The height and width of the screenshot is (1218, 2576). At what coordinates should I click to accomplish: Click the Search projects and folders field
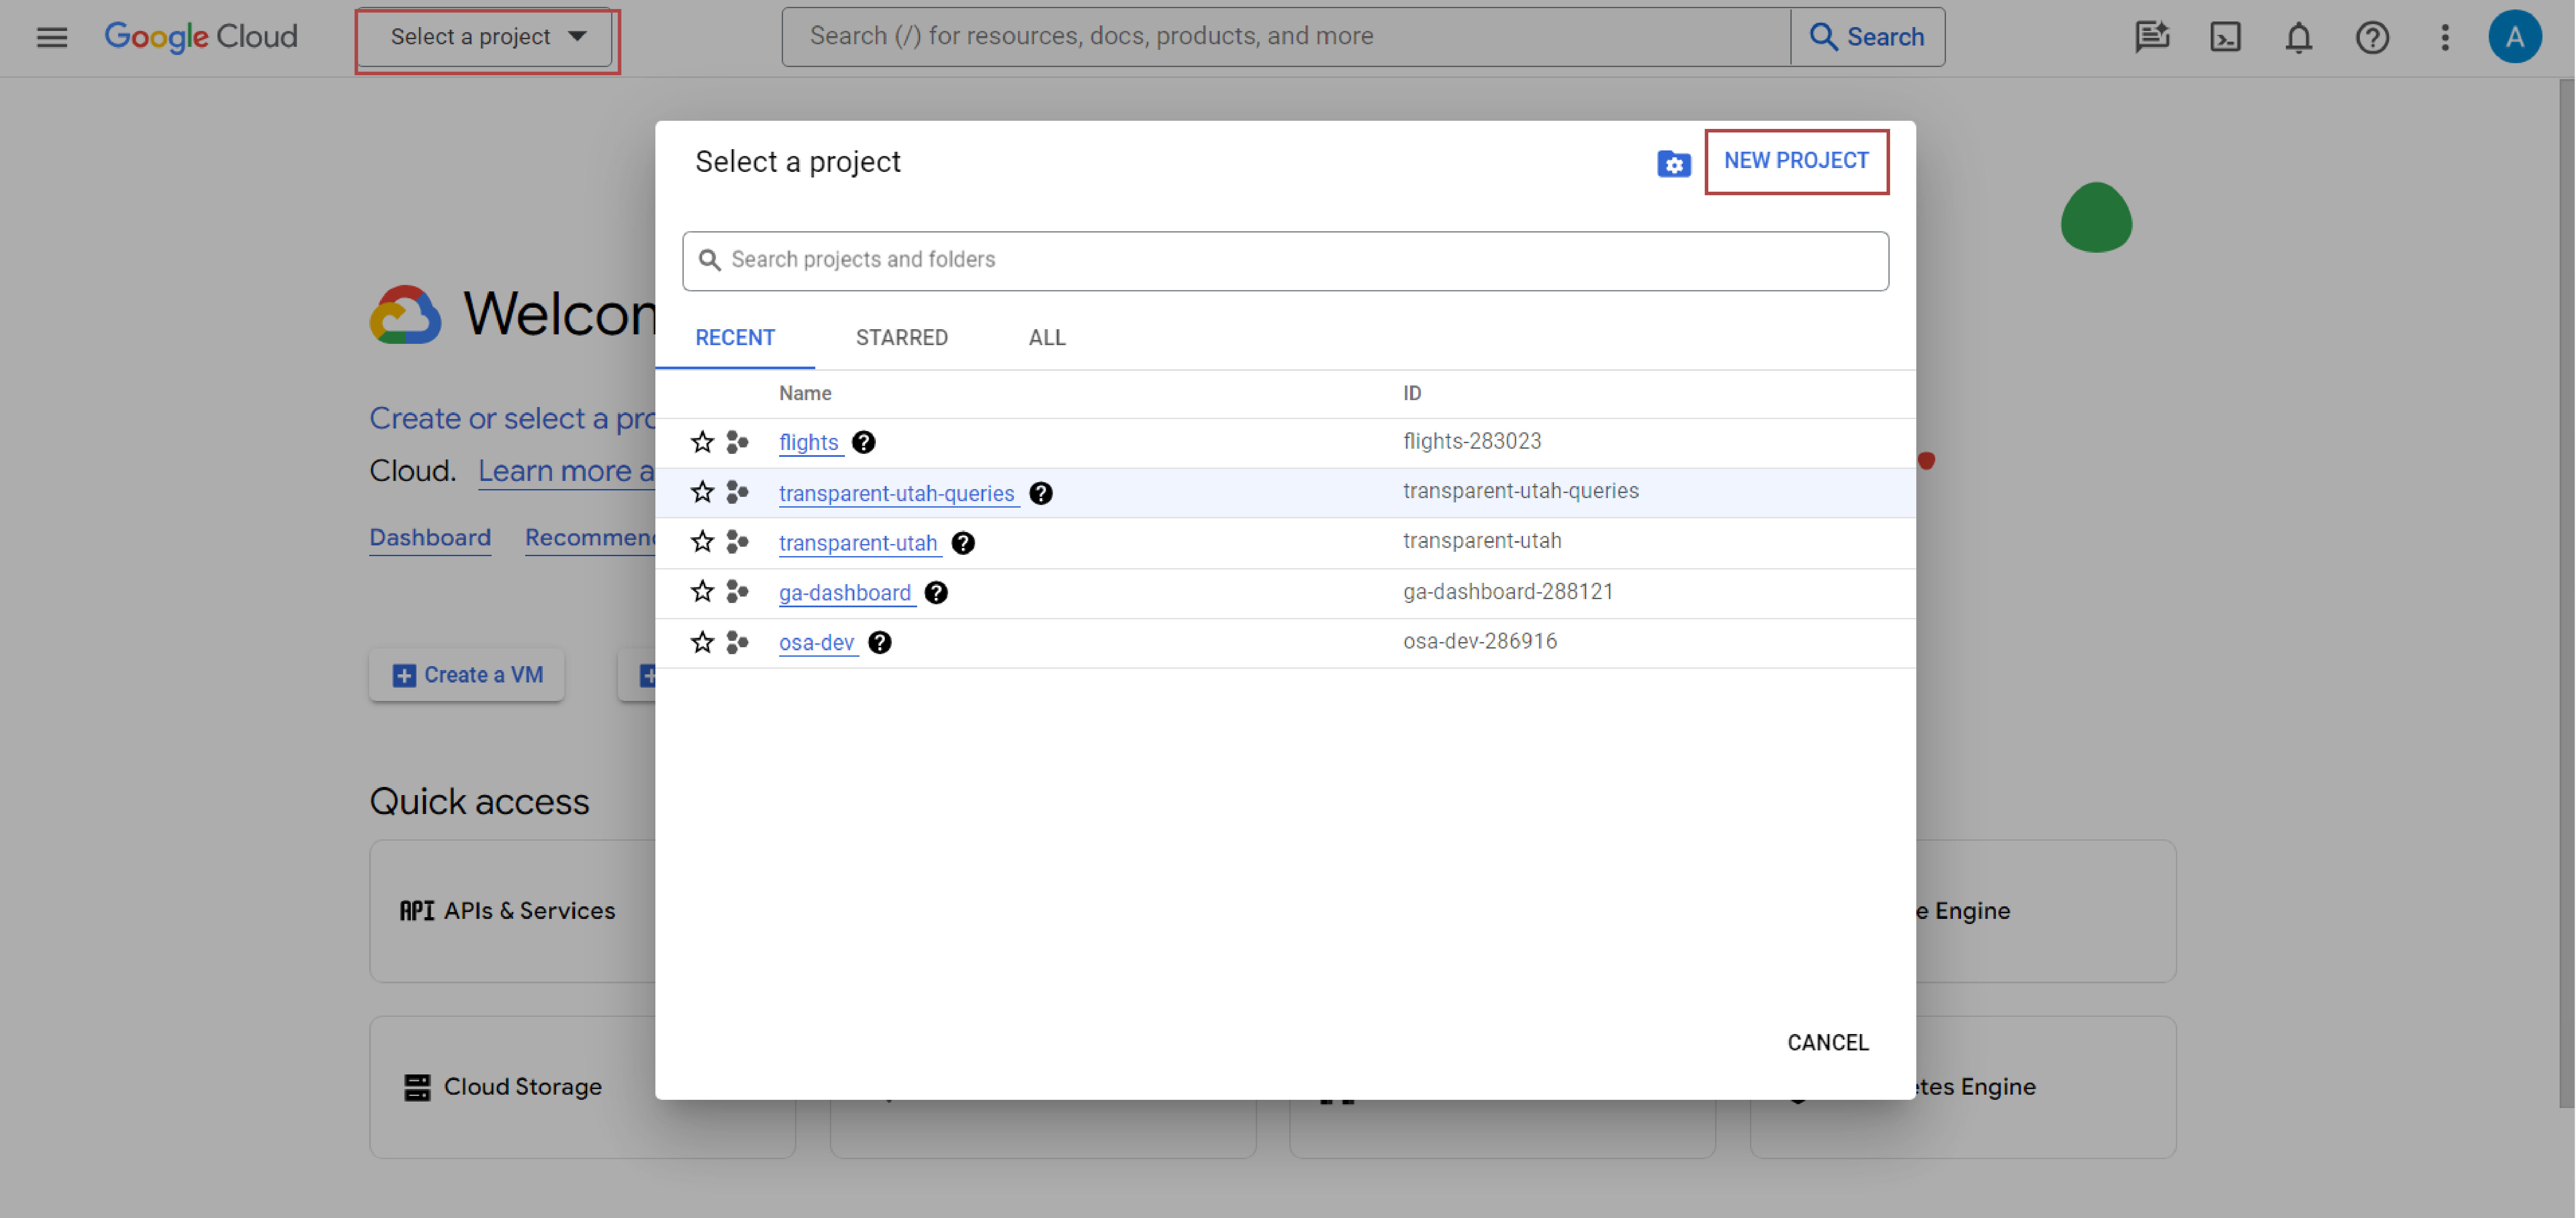[1285, 260]
